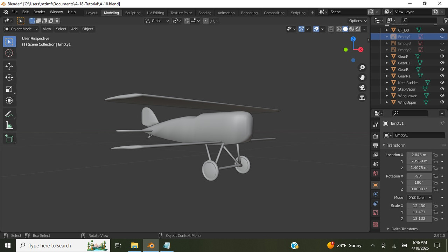Select the Measure tool
Viewport: 448px width, 252px height.
tap(9, 125)
